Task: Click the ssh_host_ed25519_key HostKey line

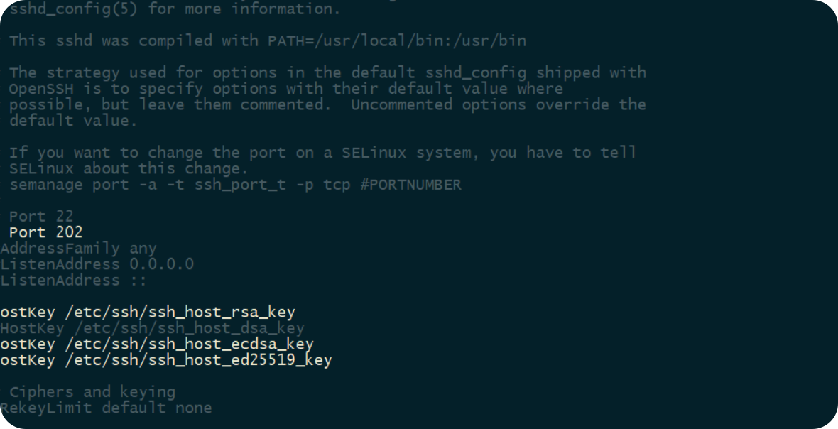Action: point(165,360)
